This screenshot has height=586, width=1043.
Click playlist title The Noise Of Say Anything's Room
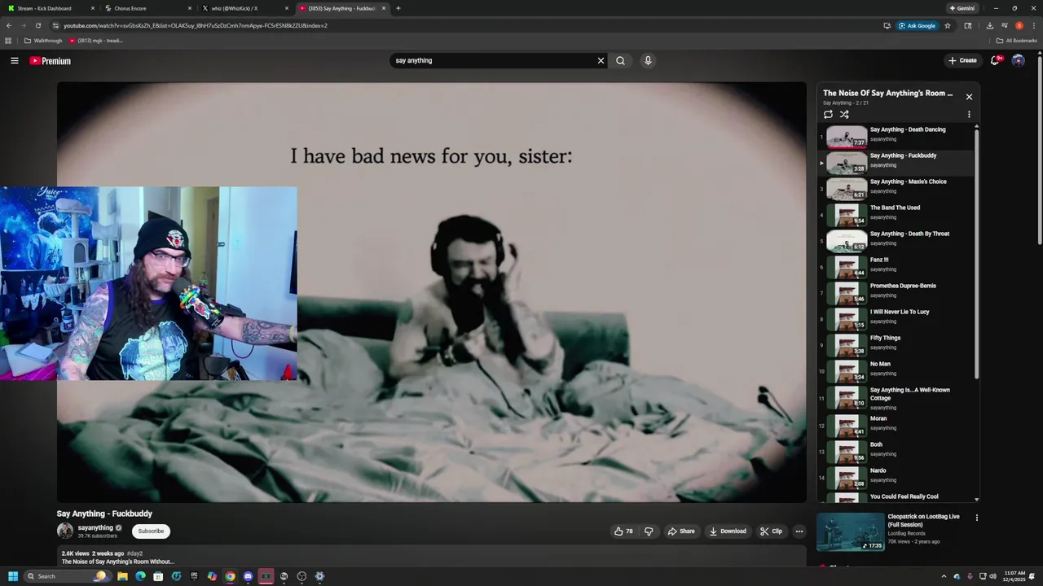[887, 94]
